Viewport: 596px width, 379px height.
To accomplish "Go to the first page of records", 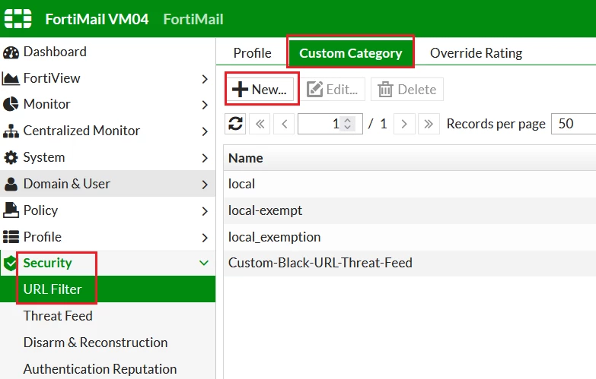I will pos(260,124).
